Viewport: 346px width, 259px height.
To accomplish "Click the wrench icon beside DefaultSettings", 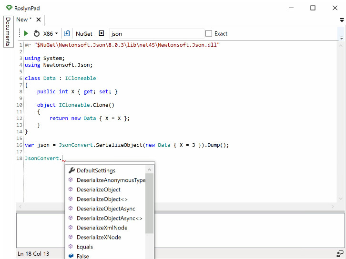I will click(x=71, y=170).
